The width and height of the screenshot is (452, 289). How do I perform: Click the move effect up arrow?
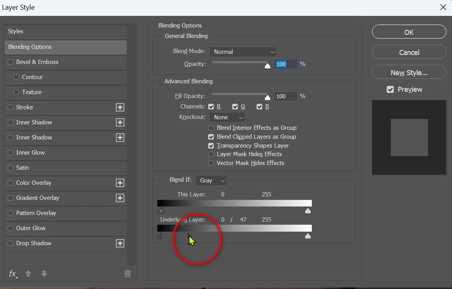coord(28,273)
